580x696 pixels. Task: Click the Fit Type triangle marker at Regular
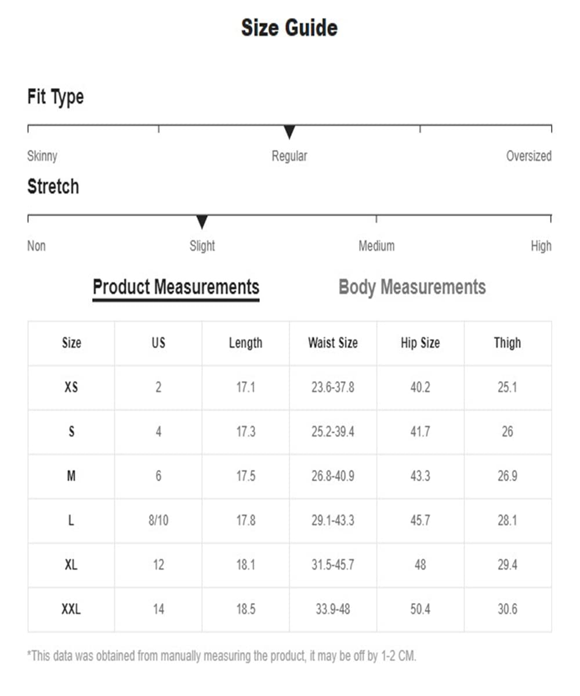[x=289, y=133]
